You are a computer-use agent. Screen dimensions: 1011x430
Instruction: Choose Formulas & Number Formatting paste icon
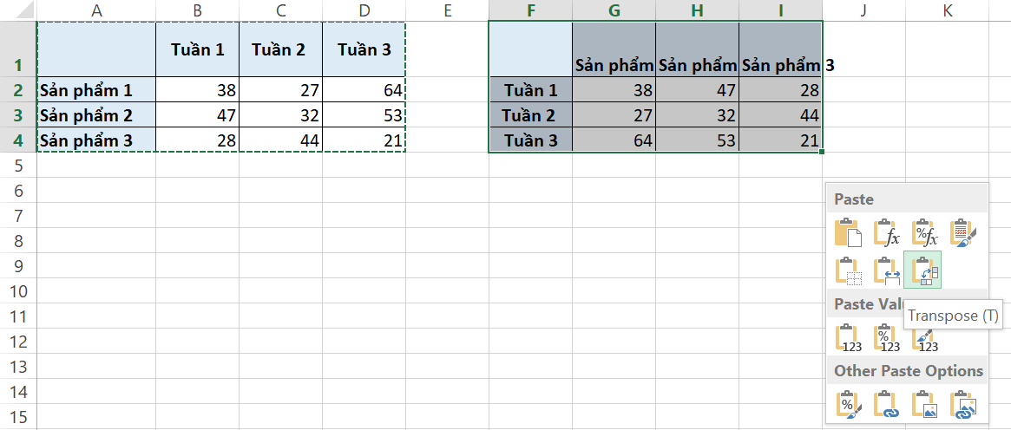pos(923,232)
